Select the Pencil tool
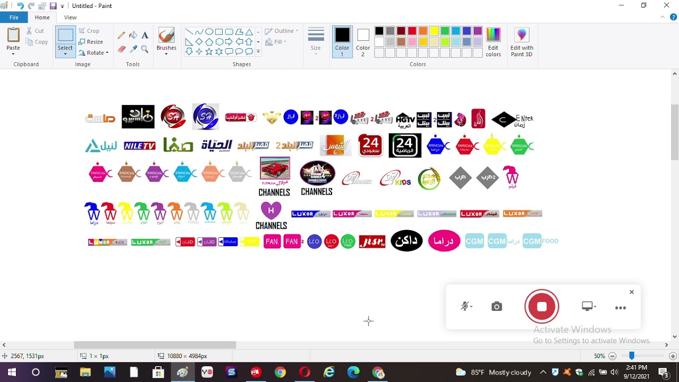 (x=121, y=35)
